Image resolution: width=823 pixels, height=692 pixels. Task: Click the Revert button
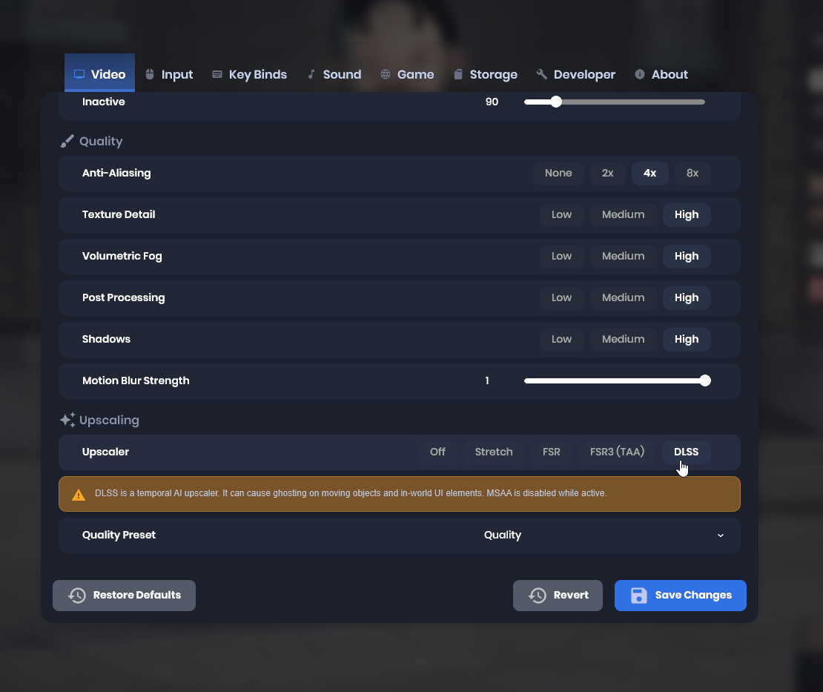558,596
